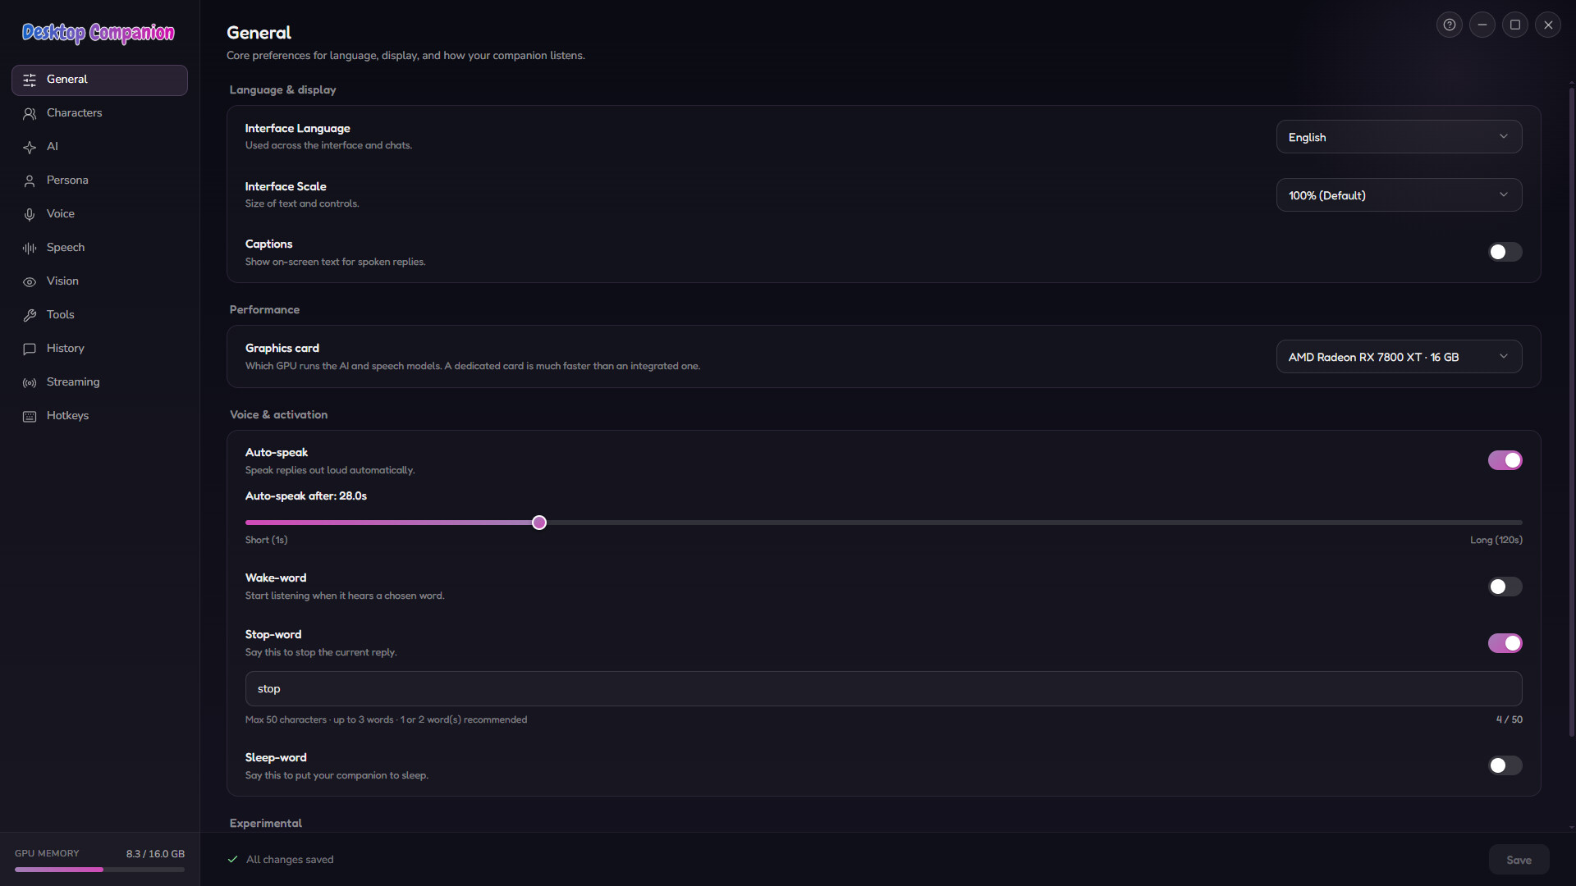
Task: Disable the Stop-word toggle
Action: click(1505, 643)
